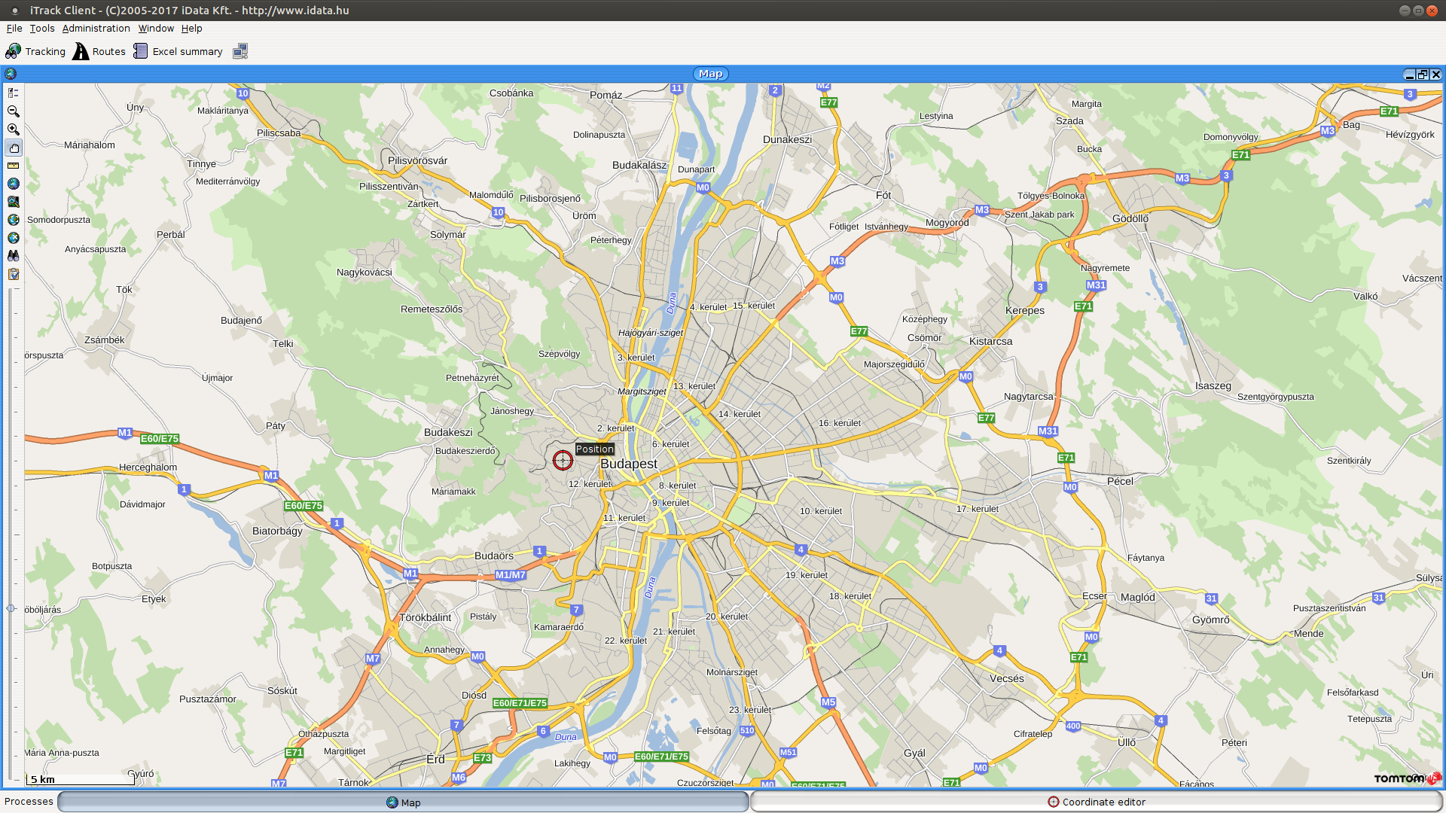Click the zoom level slider handle
This screenshot has width=1446, height=813.
[x=11, y=608]
